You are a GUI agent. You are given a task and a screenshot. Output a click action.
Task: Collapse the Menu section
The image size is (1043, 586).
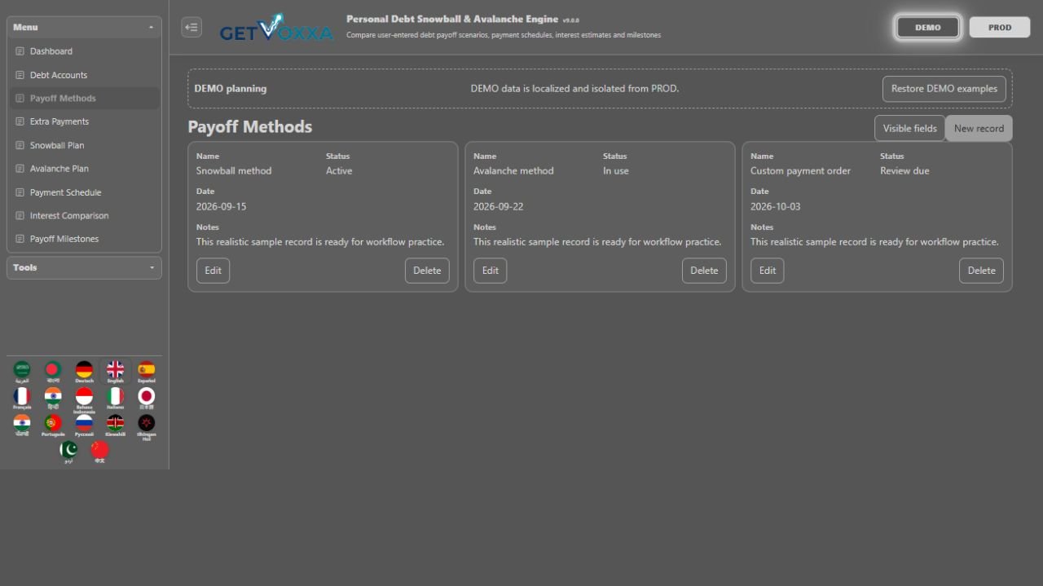[x=84, y=27]
